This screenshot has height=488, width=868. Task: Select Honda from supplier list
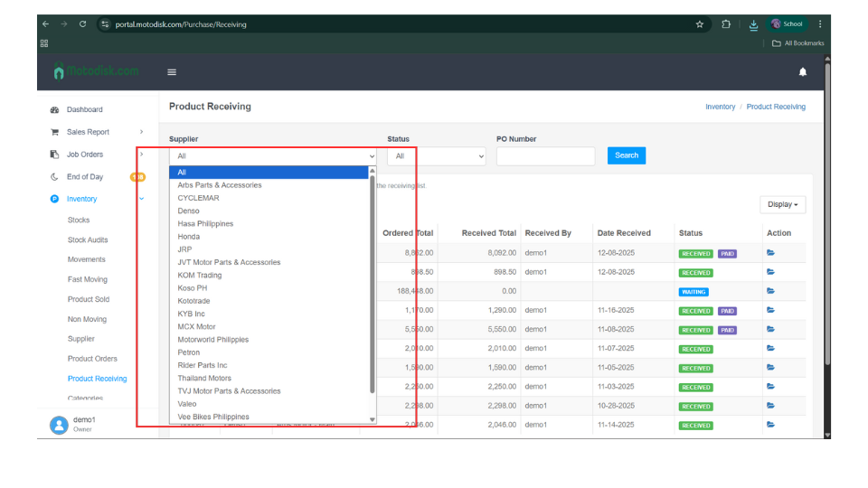(x=189, y=237)
